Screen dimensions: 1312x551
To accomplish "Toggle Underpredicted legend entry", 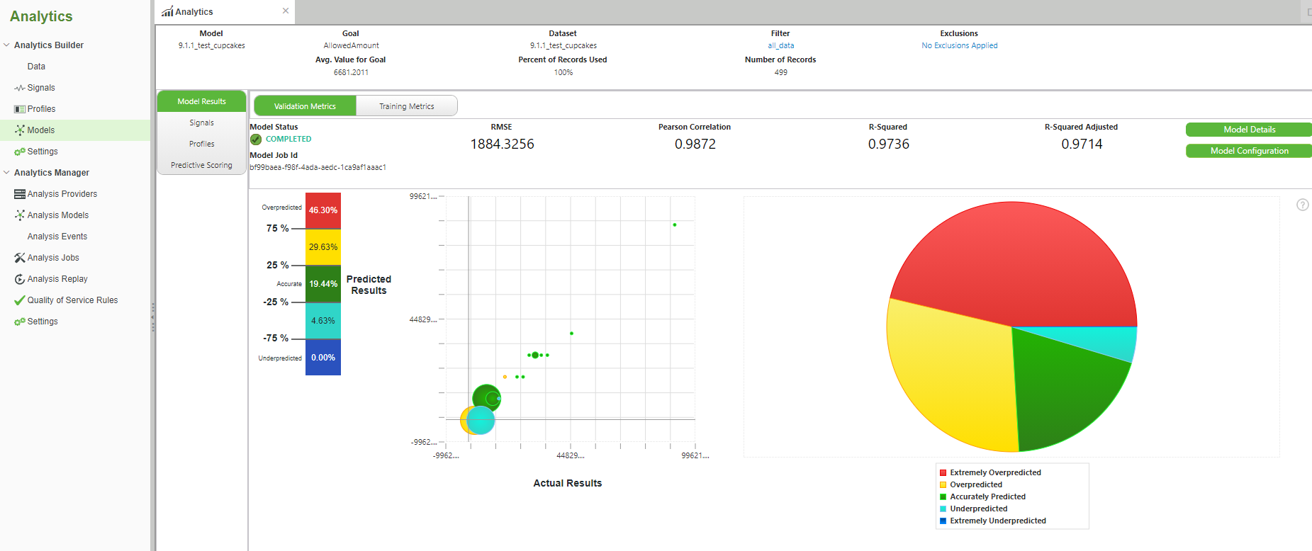I will (977, 509).
